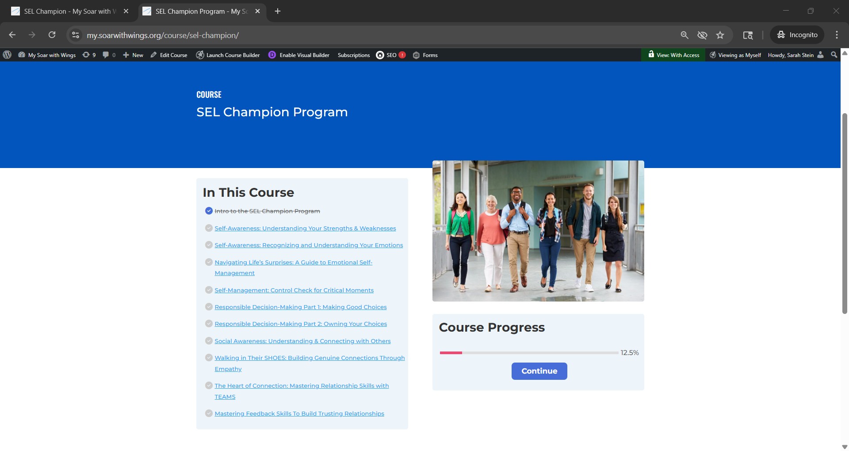Viewport: 849px width, 451px height.
Task: Open My Soar with Wings site menu
Action: (47, 55)
